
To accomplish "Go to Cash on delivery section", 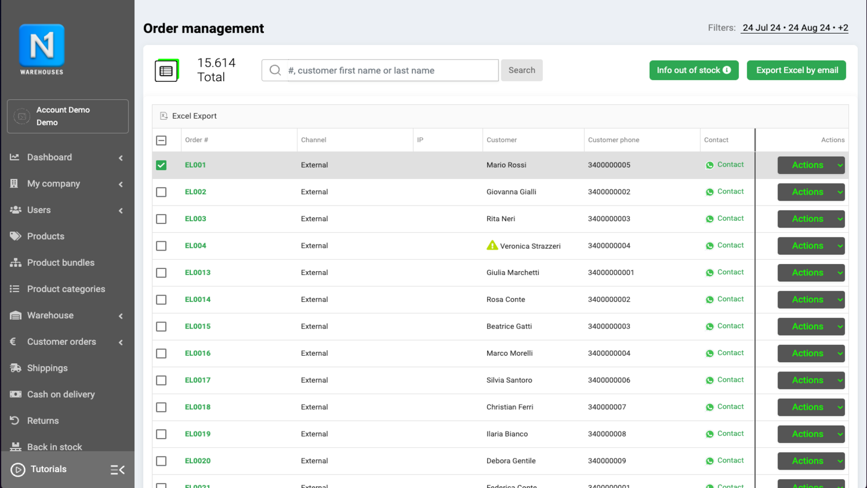I will tap(61, 395).
